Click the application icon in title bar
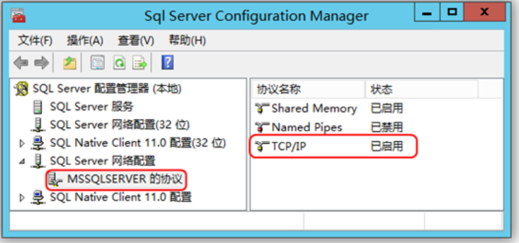The height and width of the screenshot is (243, 519). coord(18,16)
